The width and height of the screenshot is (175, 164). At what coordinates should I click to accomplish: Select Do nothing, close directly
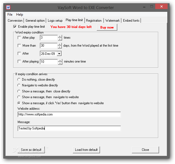pos(19,80)
